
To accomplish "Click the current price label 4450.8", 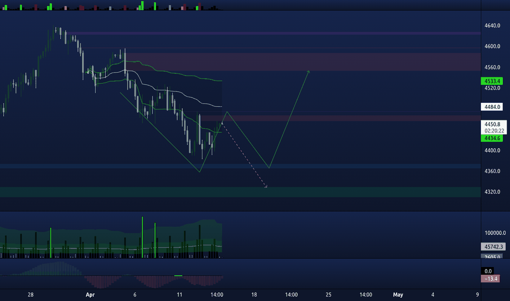I will coord(492,124).
